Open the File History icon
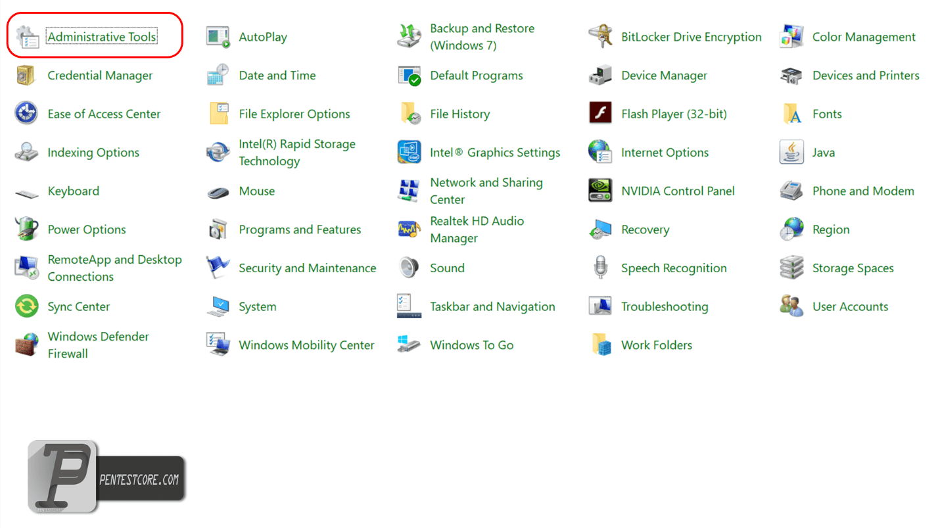The image size is (938, 528). pyautogui.click(x=410, y=114)
